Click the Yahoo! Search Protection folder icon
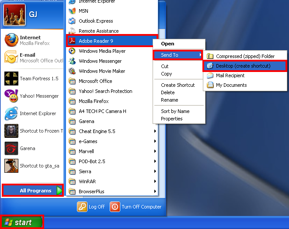The width and height of the screenshot is (289, 229). 72,91
